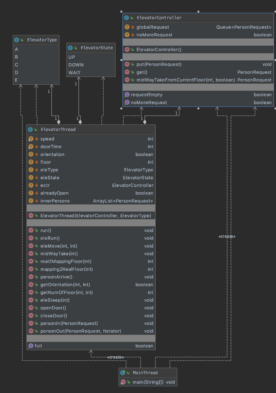
Task: Click enum constant A in ElevatorType
Action: coord(16,49)
